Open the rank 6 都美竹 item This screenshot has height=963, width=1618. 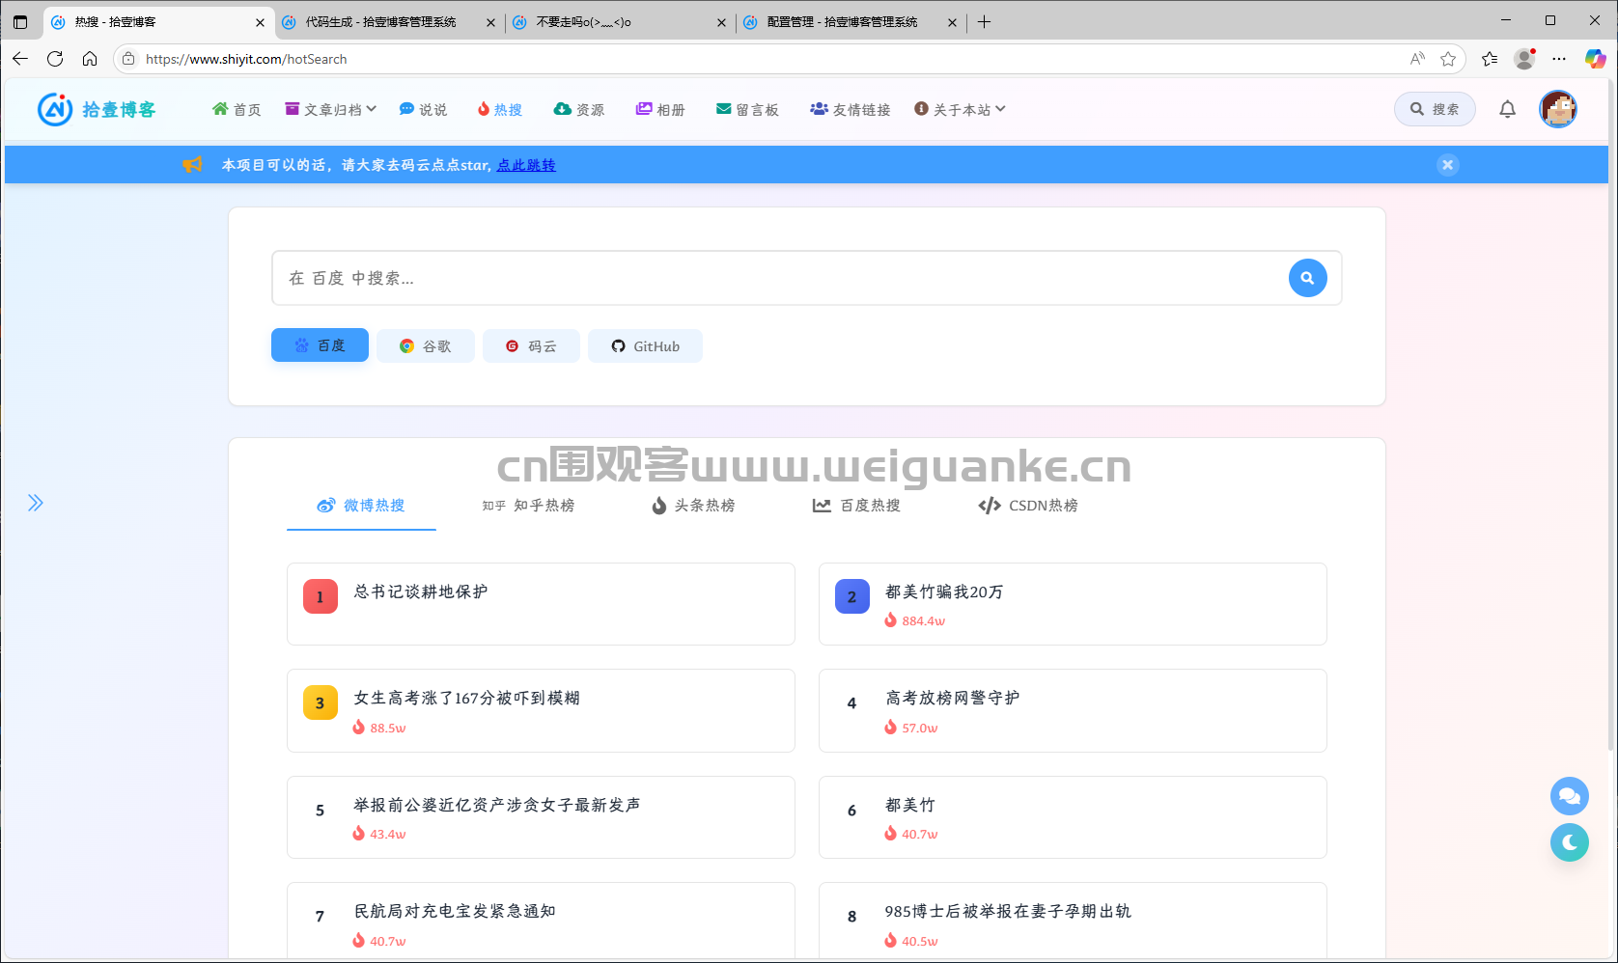[x=1073, y=817]
